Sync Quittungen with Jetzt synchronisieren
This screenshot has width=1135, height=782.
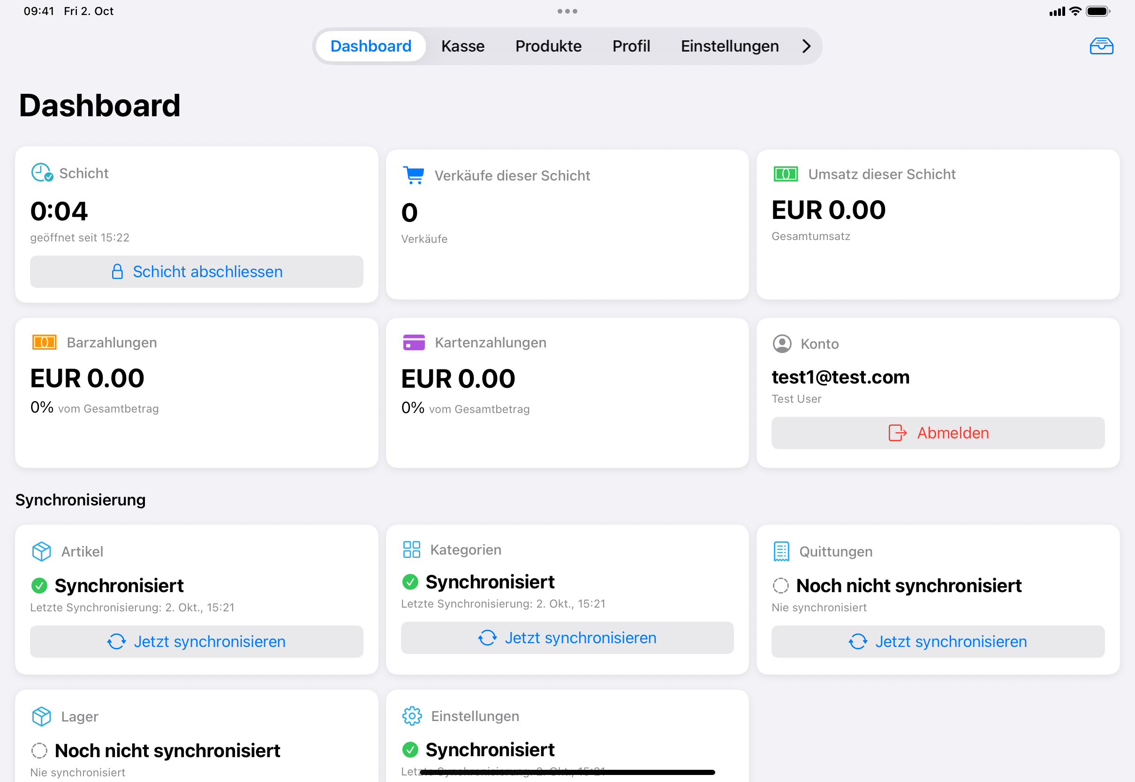coord(938,641)
